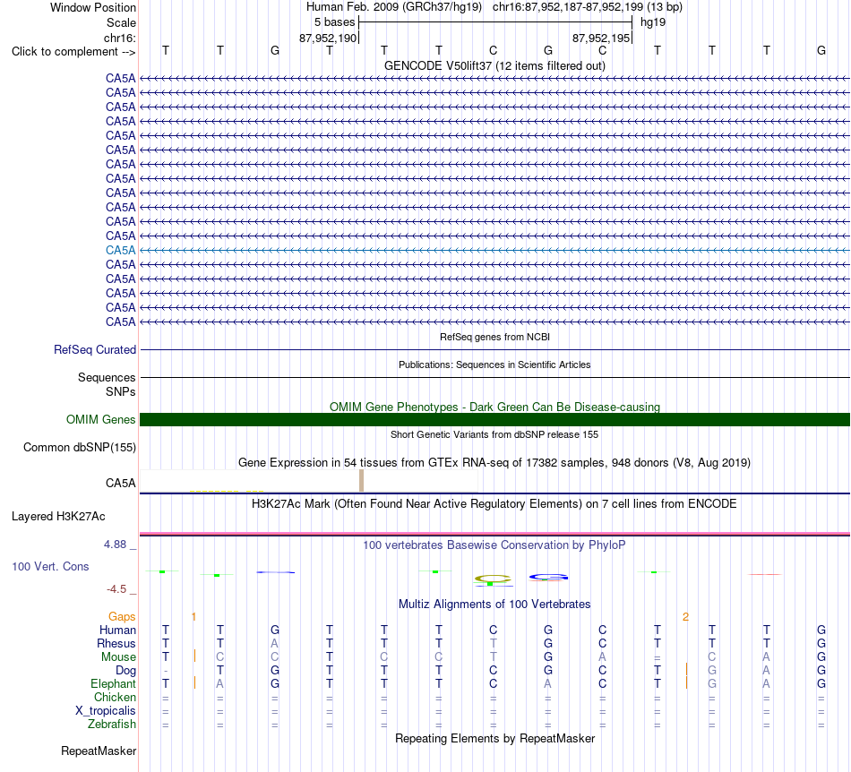Click the Zebrafish alignment row label
Image resolution: width=851 pixels, height=772 pixels.
tap(112, 725)
